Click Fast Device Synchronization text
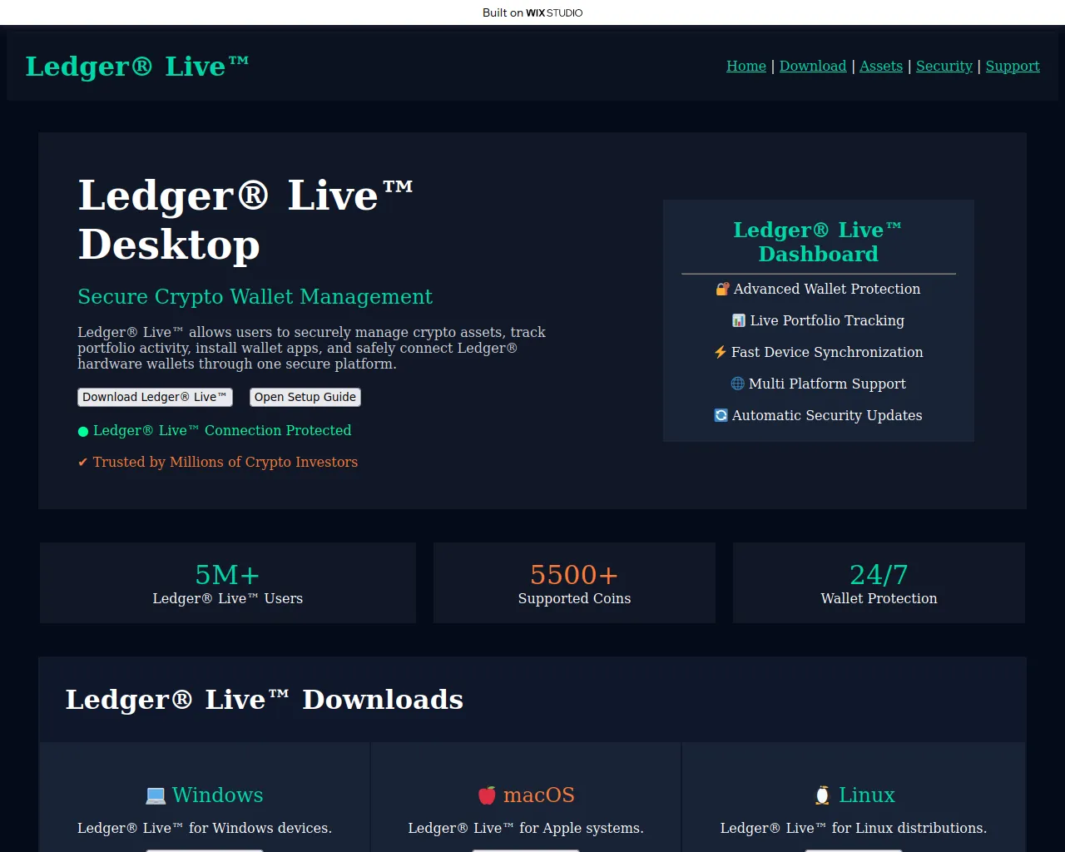 coord(827,352)
